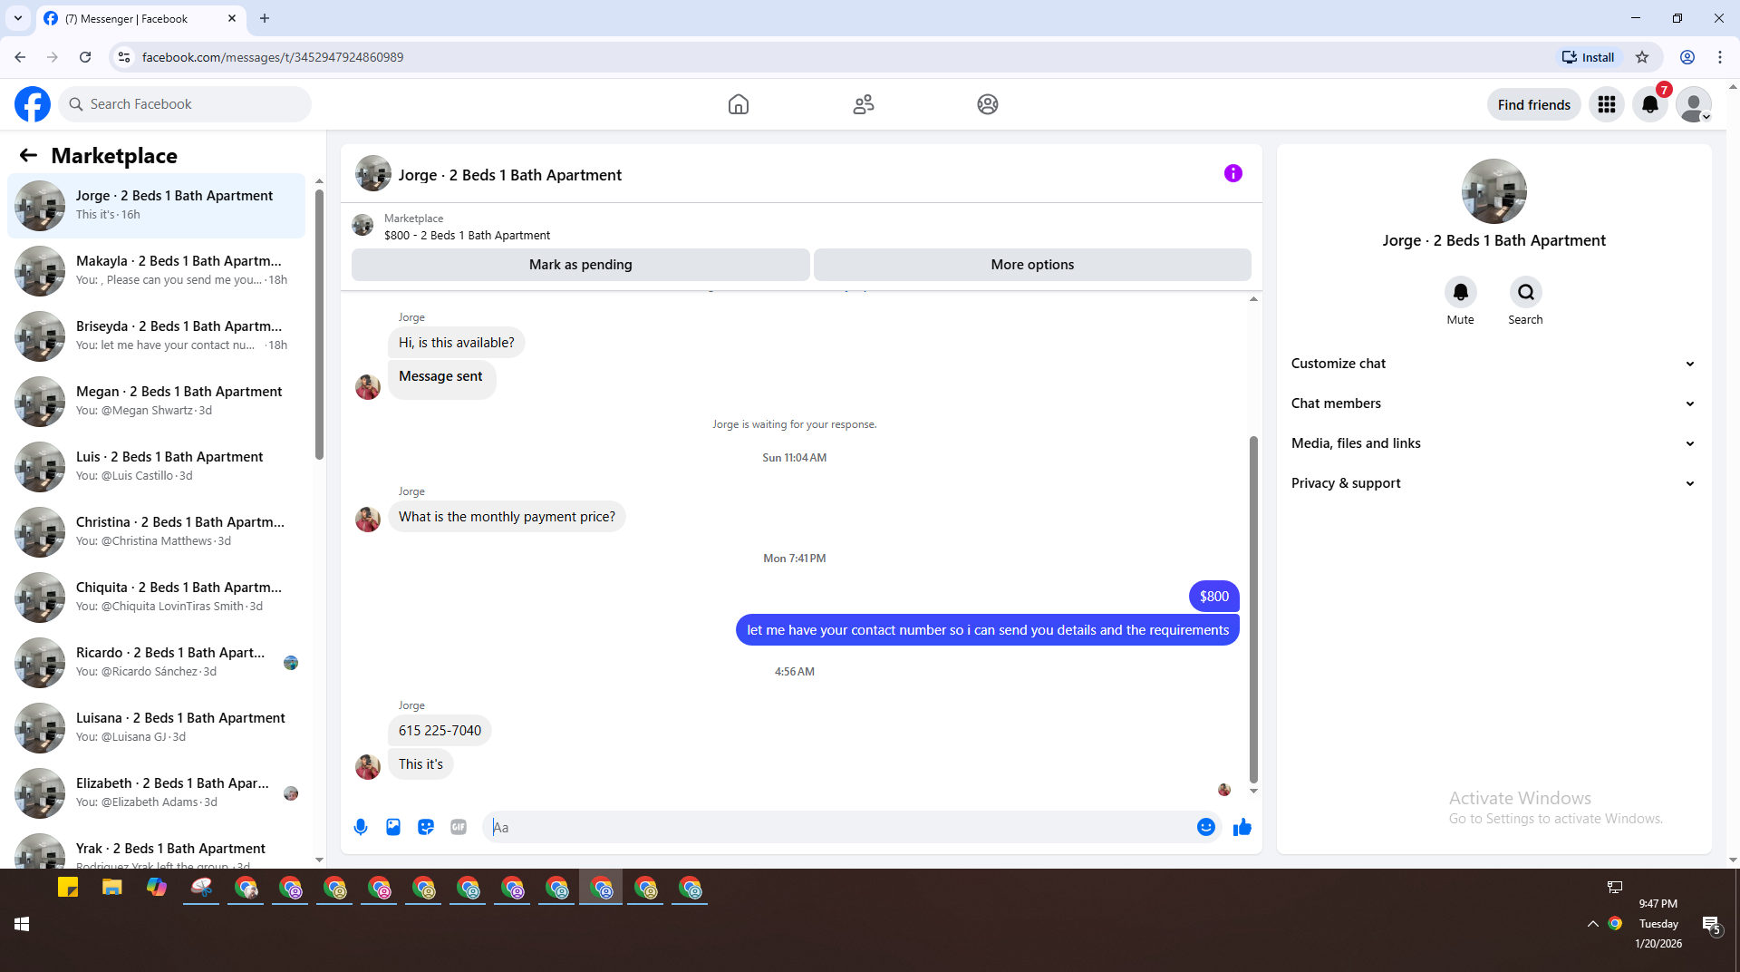The width and height of the screenshot is (1740, 972).
Task: Reload the page
Action: [85, 57]
